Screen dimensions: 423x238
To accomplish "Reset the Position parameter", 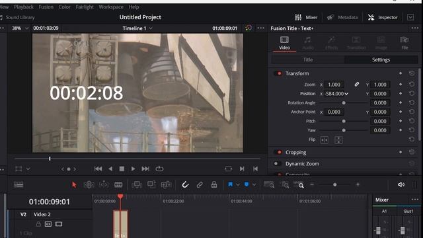I will click(412, 94).
